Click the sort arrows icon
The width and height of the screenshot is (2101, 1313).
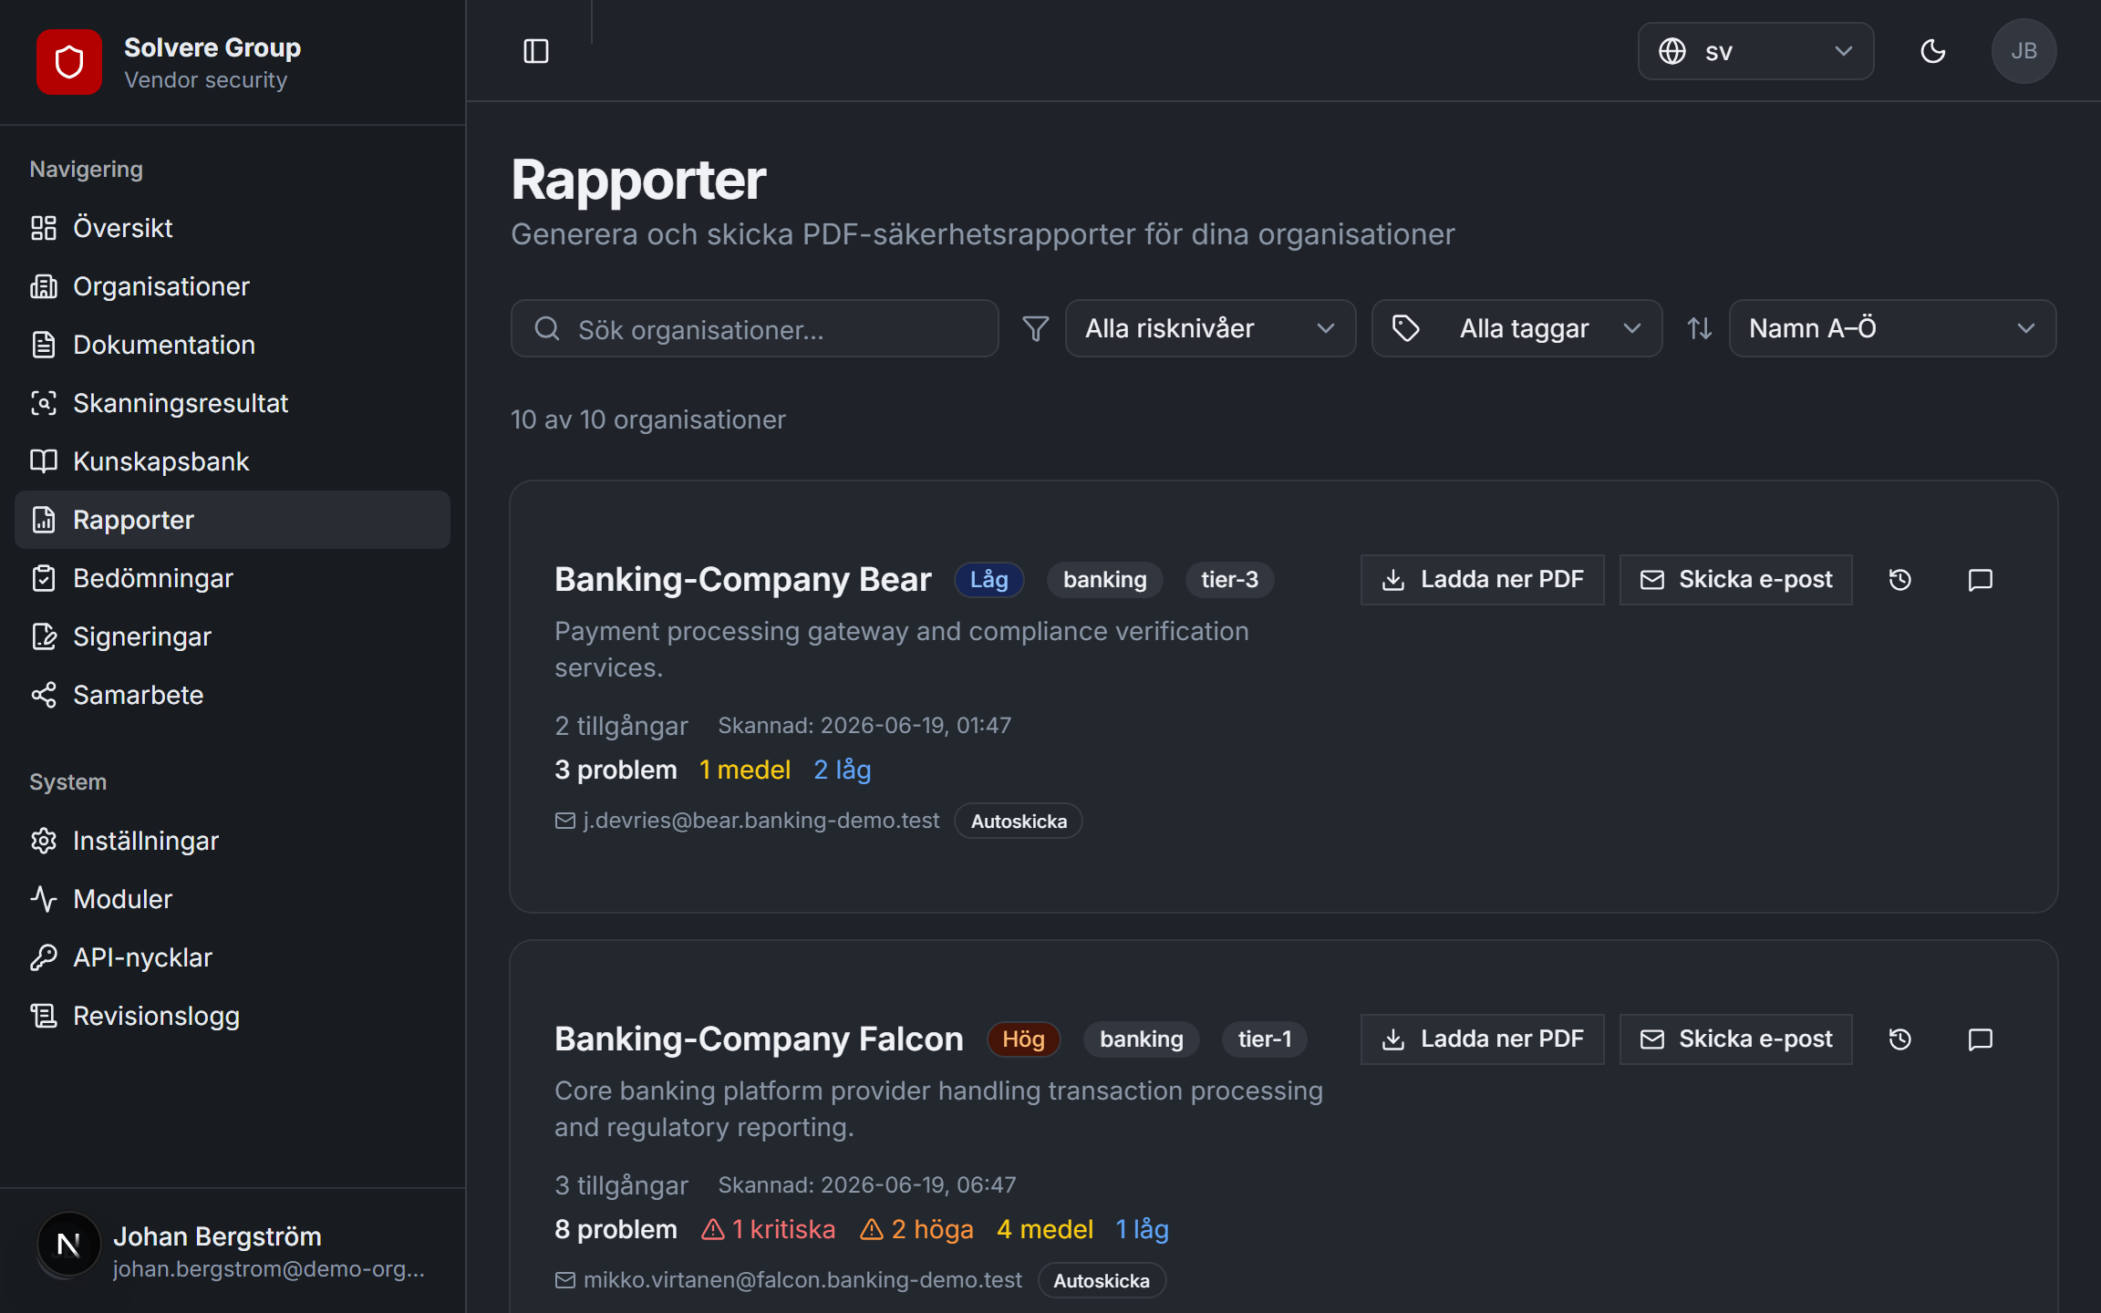point(1700,328)
